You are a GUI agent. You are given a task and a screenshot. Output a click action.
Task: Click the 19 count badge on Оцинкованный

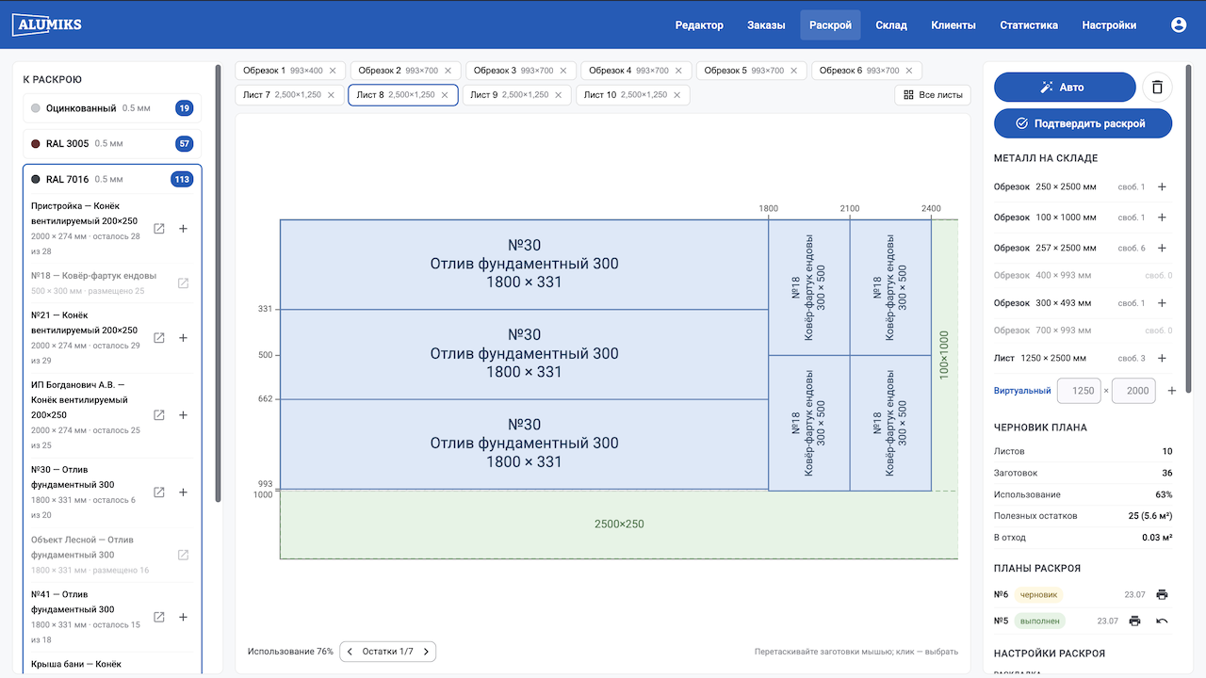point(184,108)
